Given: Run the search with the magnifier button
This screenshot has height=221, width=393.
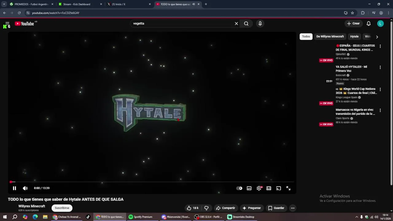Looking at the screenshot, I should [246, 24].
